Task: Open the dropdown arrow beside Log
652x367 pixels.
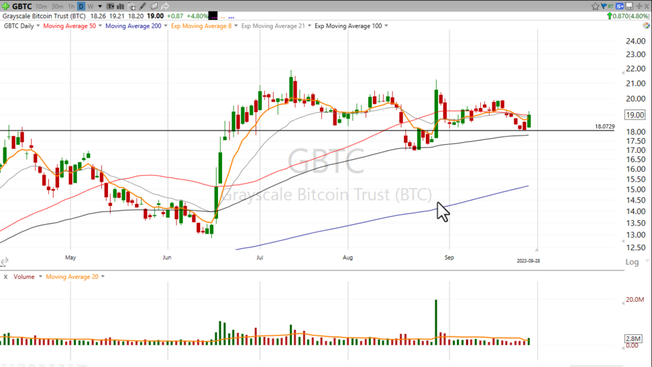Action: tap(647, 260)
